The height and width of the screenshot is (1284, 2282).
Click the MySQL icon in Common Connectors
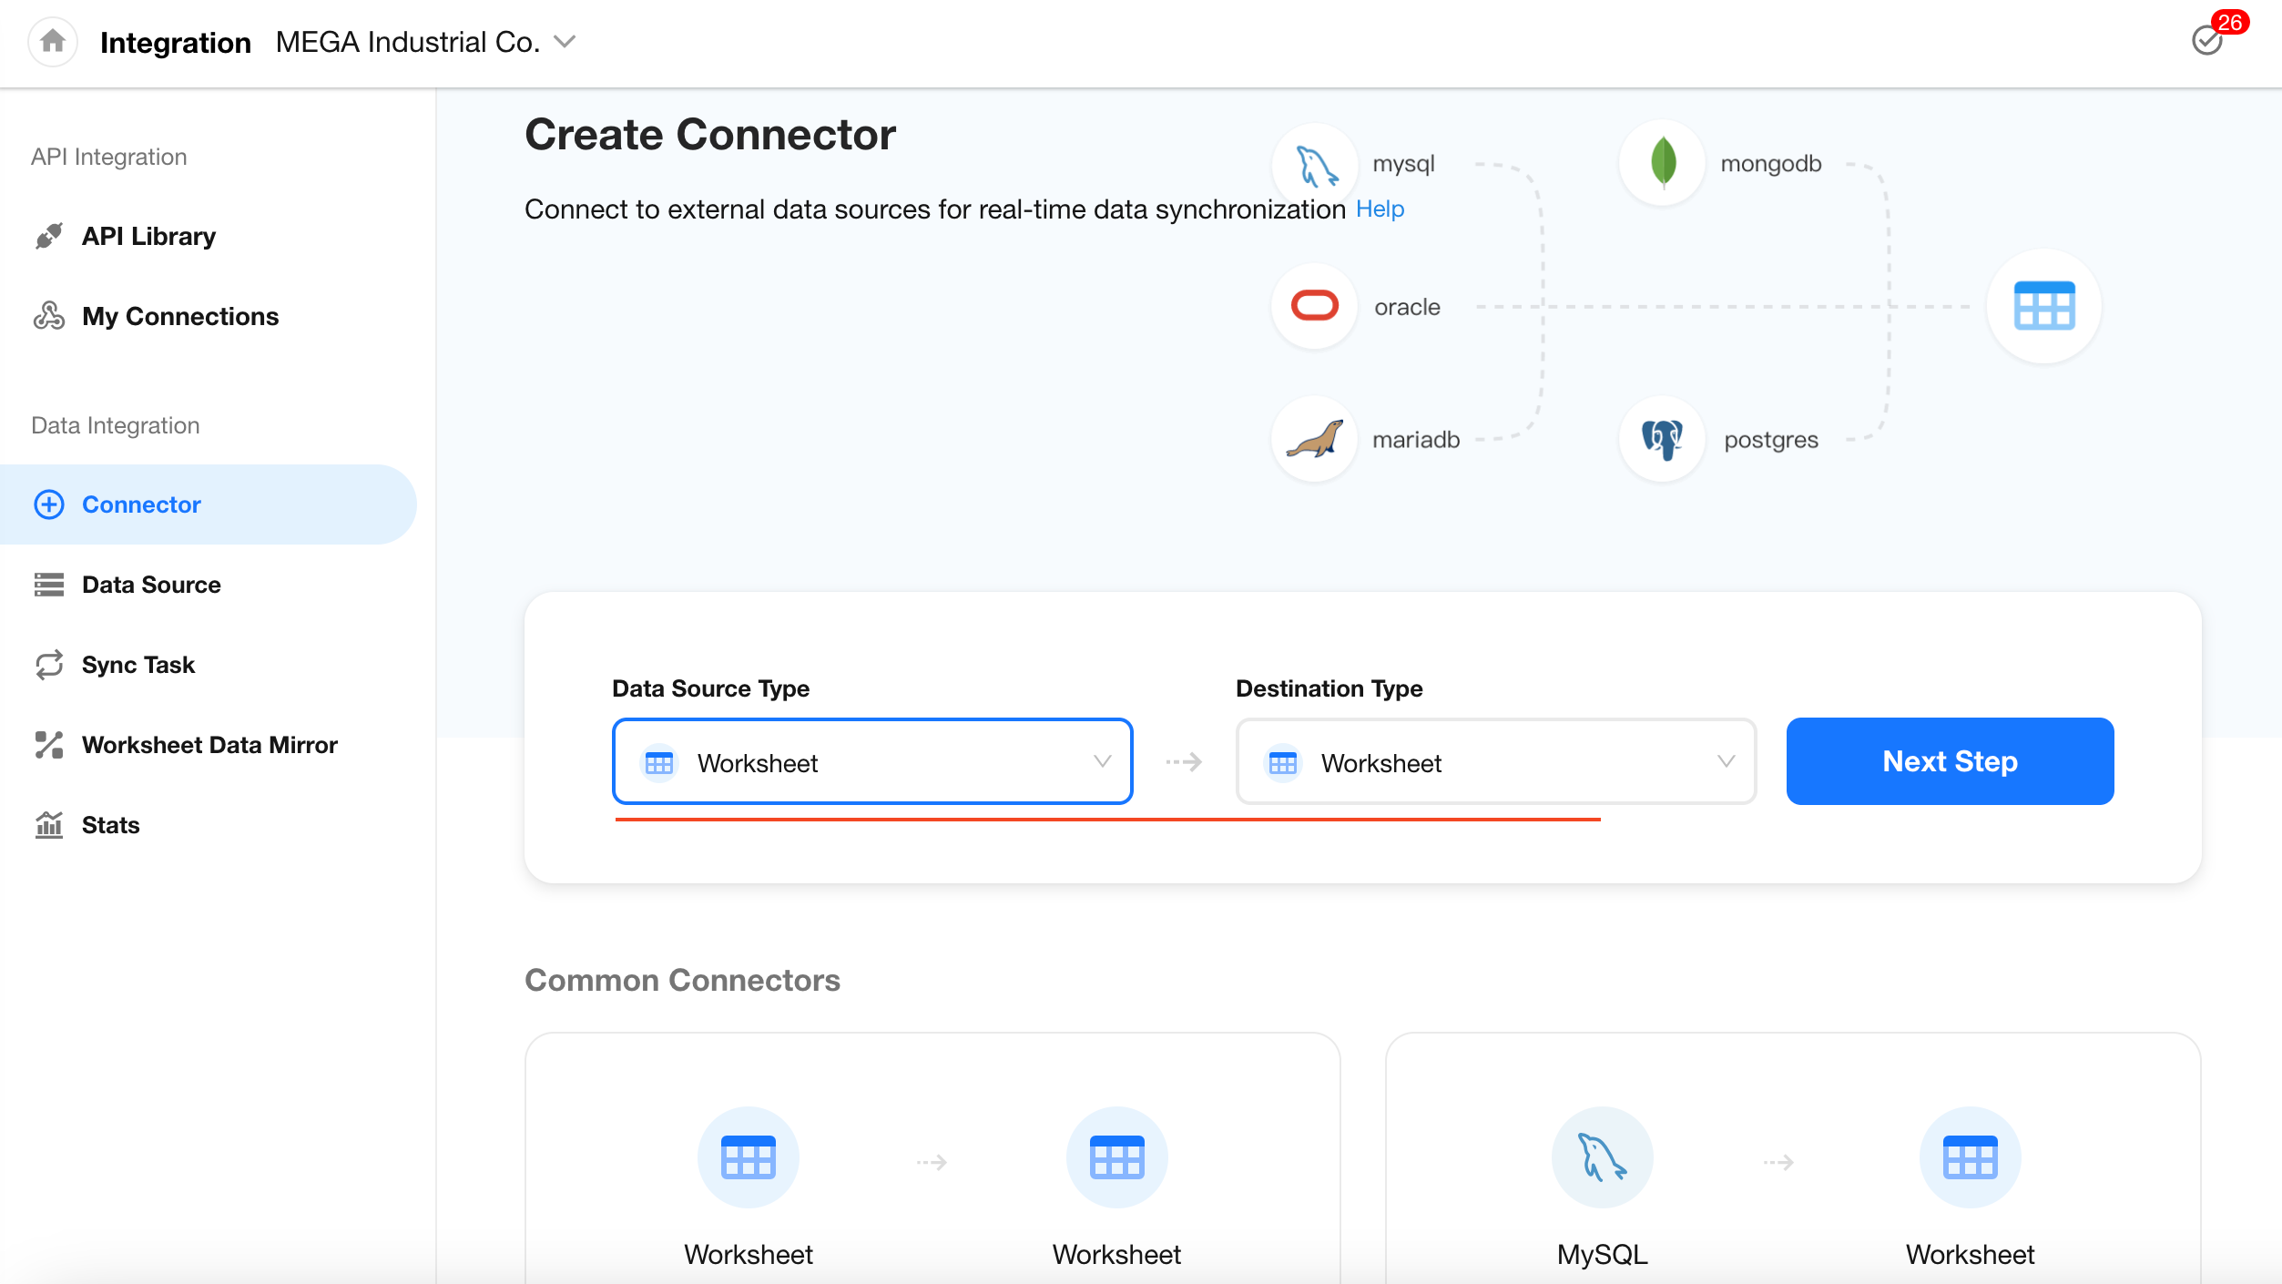pyautogui.click(x=1602, y=1157)
